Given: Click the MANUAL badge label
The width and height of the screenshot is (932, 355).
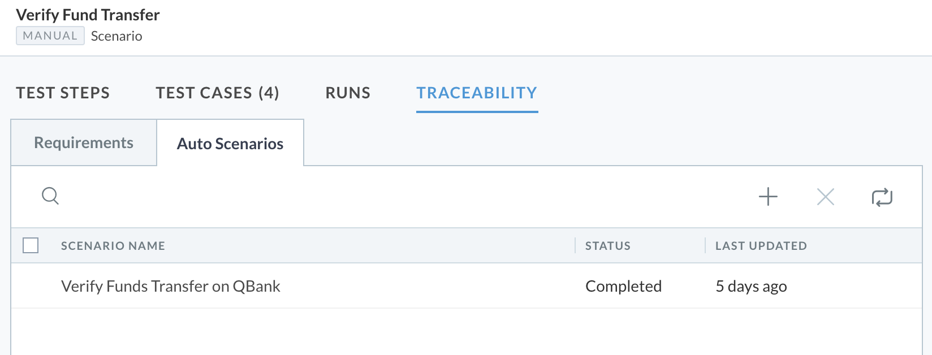Looking at the screenshot, I should (x=50, y=36).
